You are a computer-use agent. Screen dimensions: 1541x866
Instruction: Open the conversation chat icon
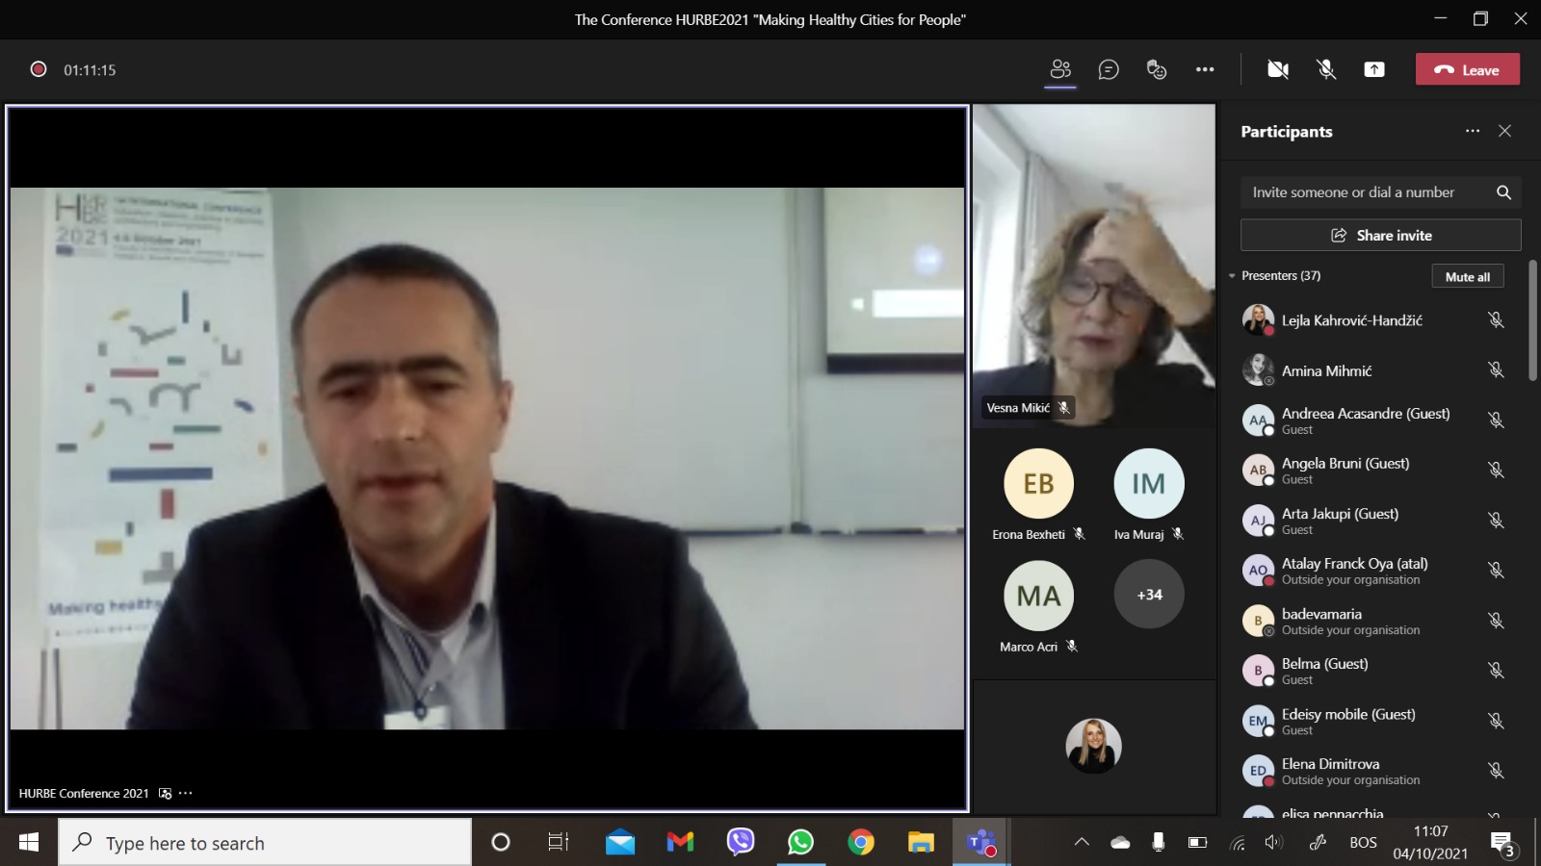tap(1109, 69)
